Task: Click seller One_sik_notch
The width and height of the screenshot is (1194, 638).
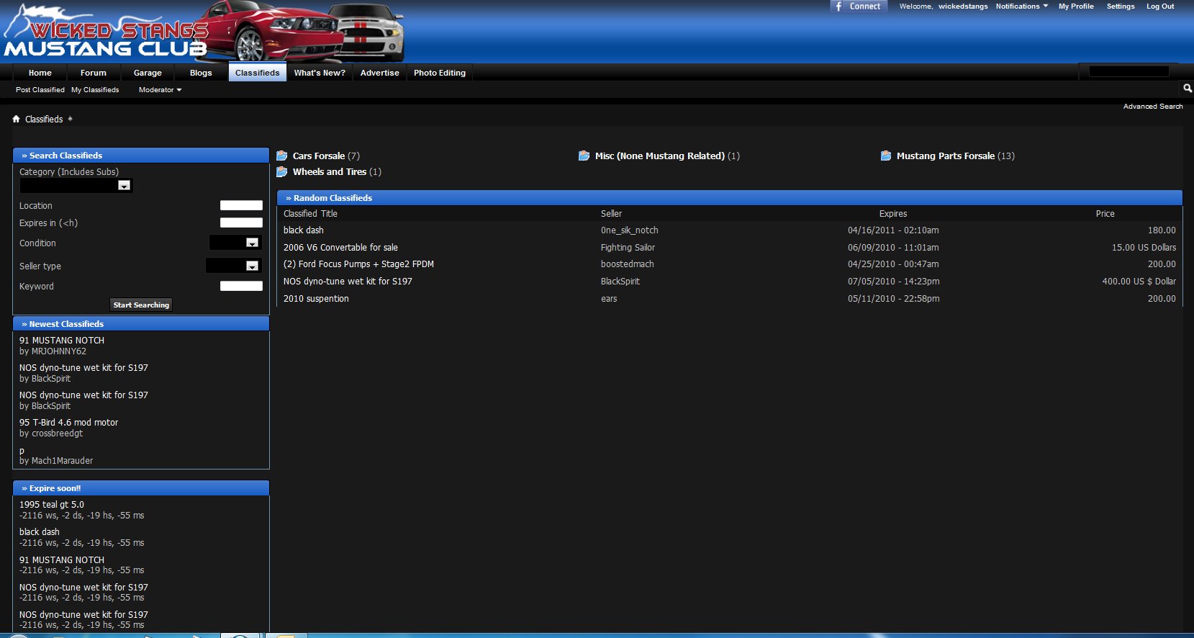Action: click(630, 230)
